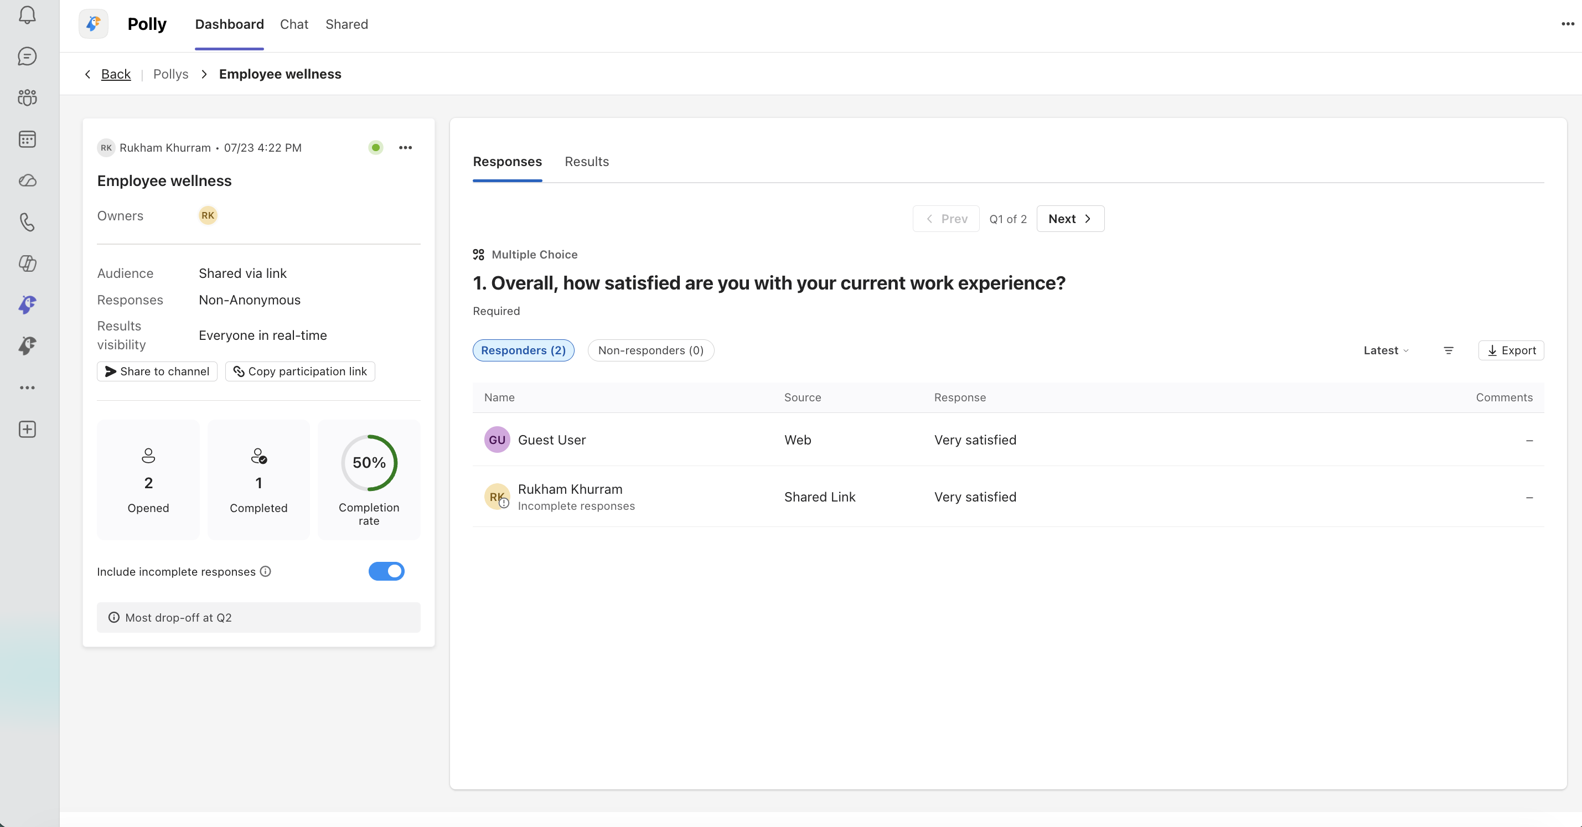Click the Rukham Khurram row avatar

[x=497, y=497]
